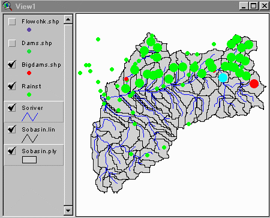Enable the Flowchk.shp theme checkbox
270x218 pixels.
click(x=12, y=22)
